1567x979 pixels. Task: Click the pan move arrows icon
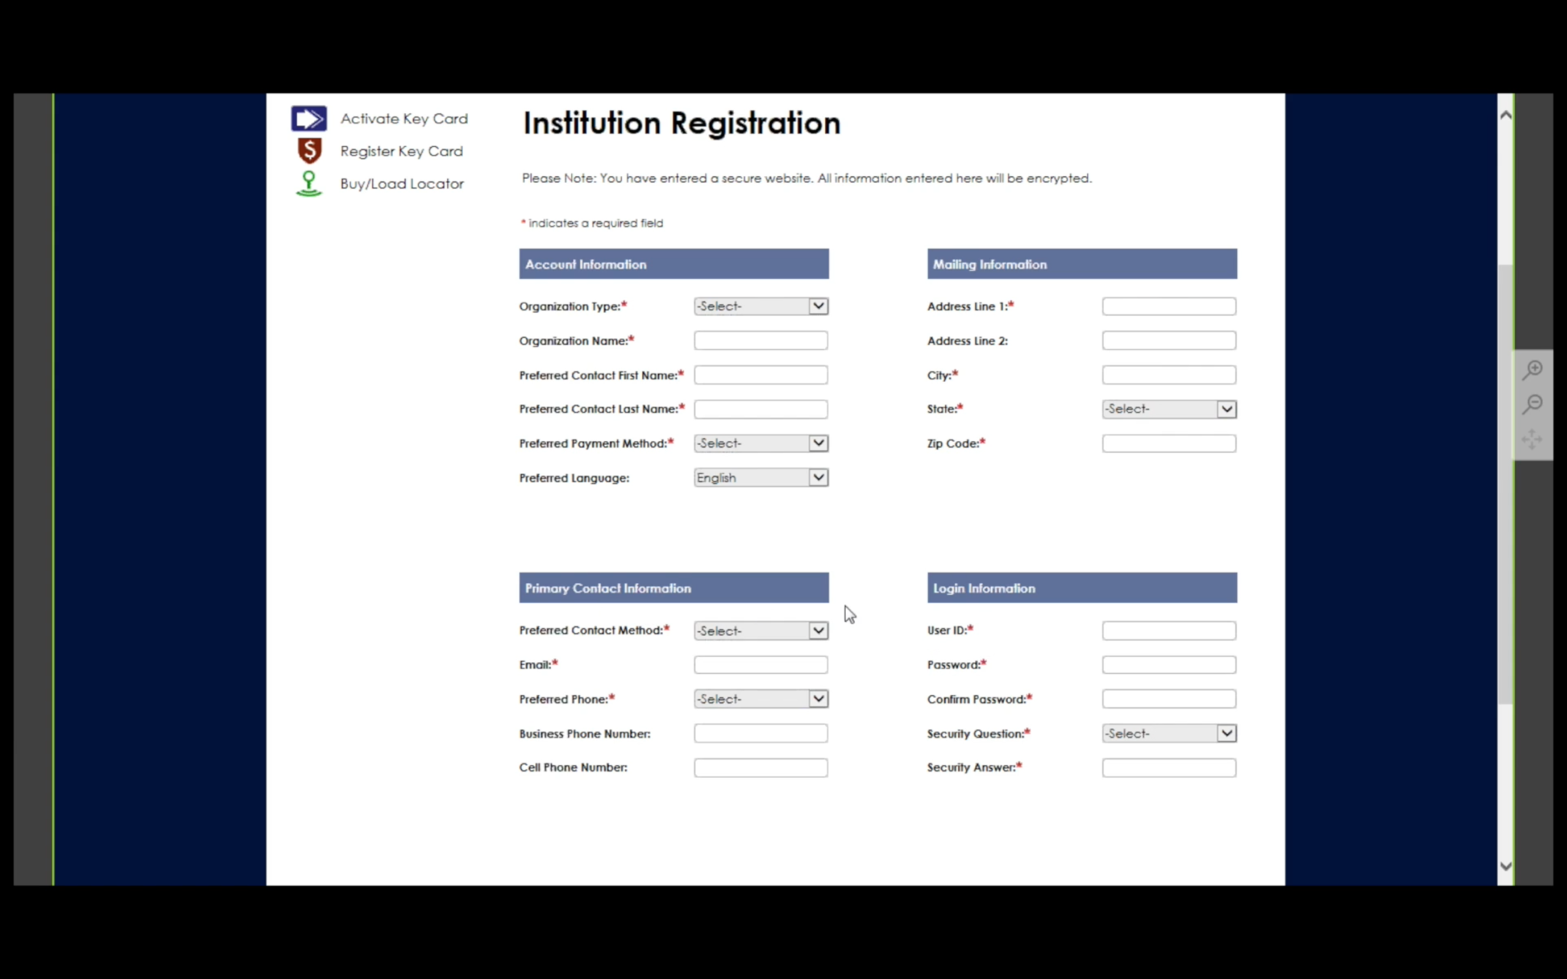click(x=1532, y=439)
